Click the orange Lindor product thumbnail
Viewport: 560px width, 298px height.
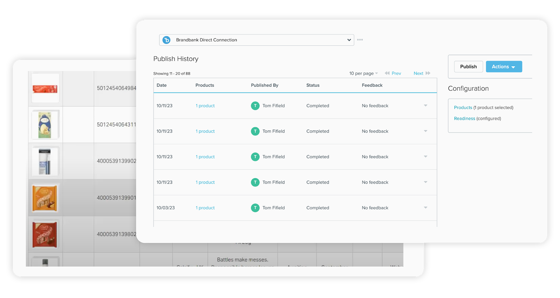[45, 198]
